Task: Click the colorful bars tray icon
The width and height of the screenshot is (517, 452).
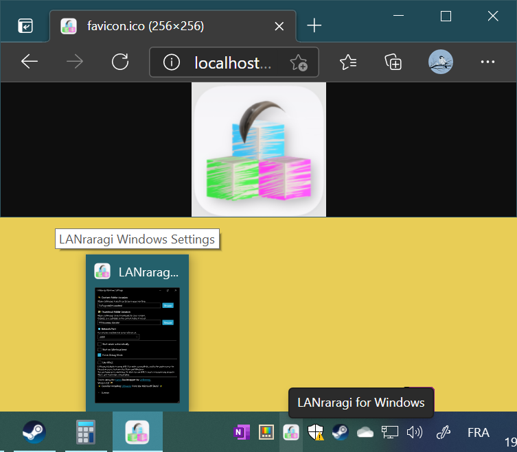Action: [x=266, y=432]
